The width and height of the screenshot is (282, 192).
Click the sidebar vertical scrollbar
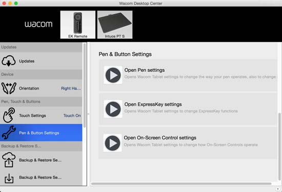pos(85,86)
